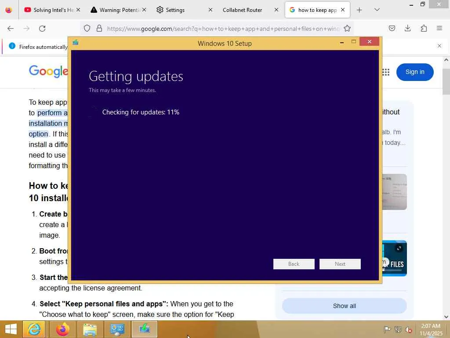Select the Windows Setup taskbar icon

coord(144,329)
